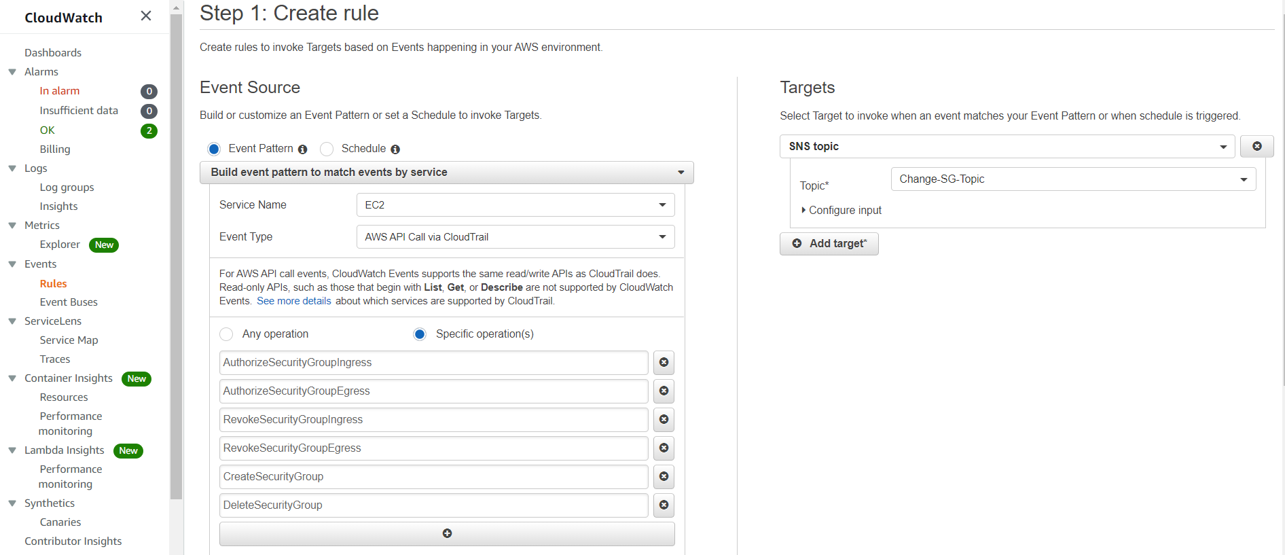The height and width of the screenshot is (555, 1285).
Task: Select the Event Pattern radio button
Action: click(x=214, y=149)
